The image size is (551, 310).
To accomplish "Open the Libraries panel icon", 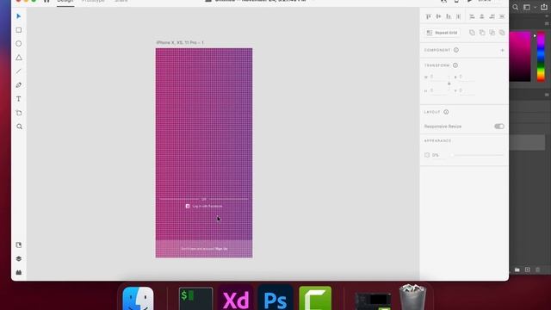I will [x=19, y=245].
